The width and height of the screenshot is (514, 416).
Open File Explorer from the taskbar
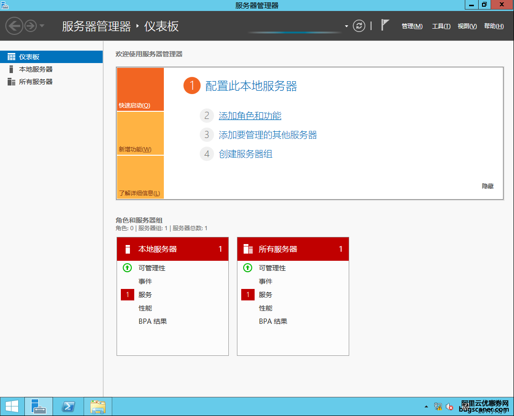98,406
